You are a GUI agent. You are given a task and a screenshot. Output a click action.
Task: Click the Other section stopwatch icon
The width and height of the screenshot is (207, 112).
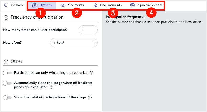pyautogui.click(x=6, y=61)
